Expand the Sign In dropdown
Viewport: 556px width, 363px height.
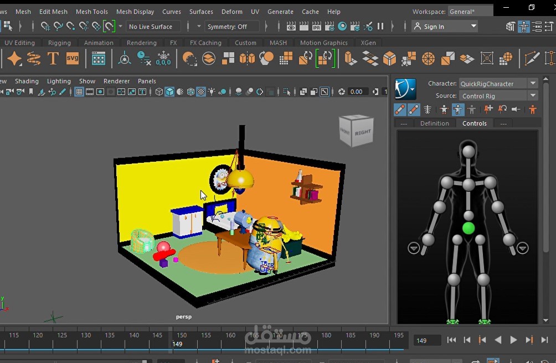445,27
